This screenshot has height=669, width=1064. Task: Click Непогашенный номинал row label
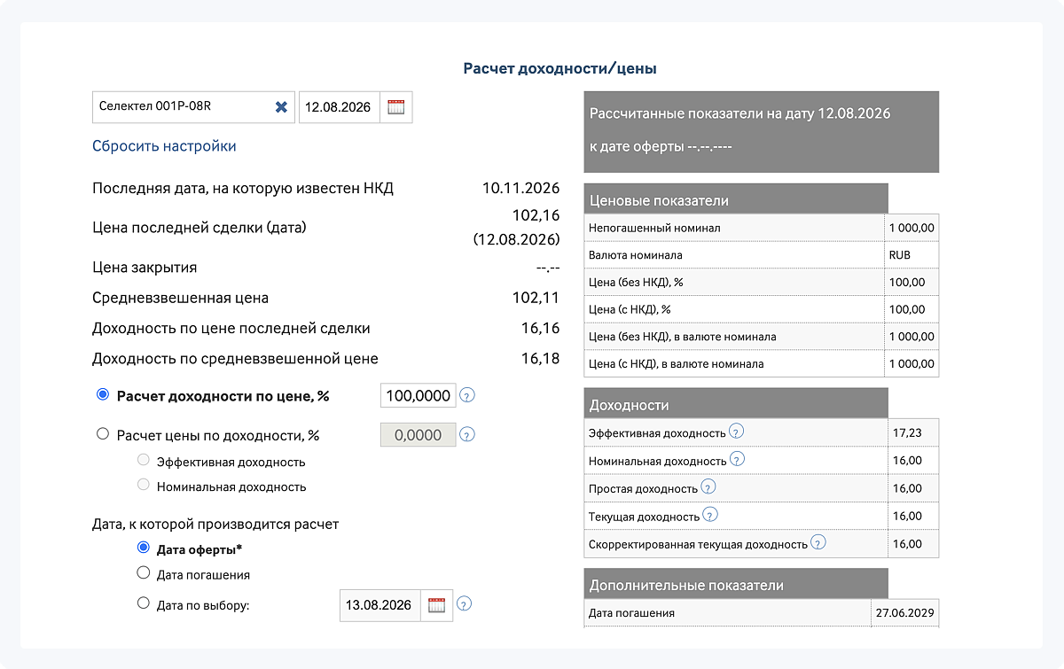pos(654,228)
